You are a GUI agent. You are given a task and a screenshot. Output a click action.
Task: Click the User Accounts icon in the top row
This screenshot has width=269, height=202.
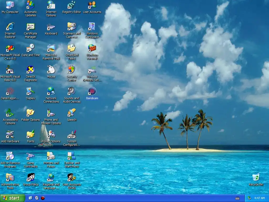click(x=92, y=5)
